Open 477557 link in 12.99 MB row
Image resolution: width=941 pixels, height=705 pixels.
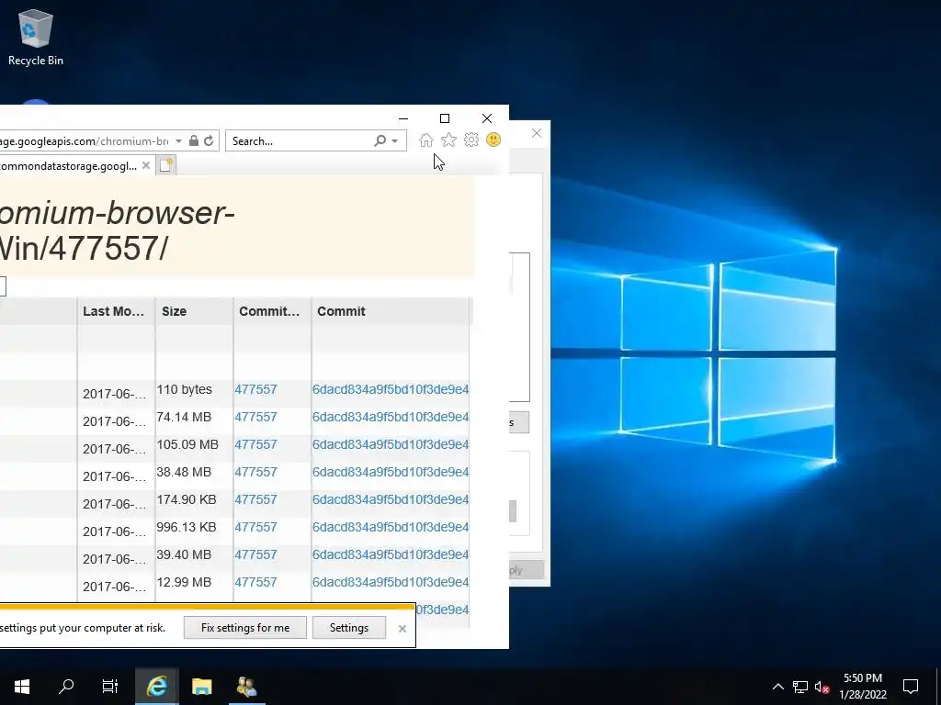[255, 582]
